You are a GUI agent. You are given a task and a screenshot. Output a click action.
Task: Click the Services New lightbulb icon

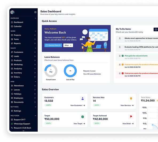tap(131, 99)
